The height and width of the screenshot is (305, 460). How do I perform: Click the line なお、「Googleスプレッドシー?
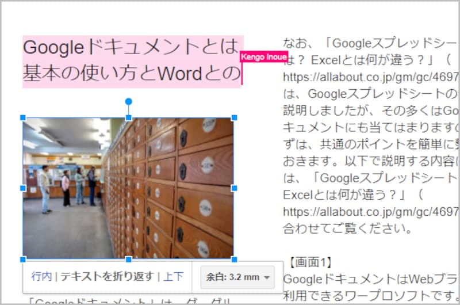371,43
